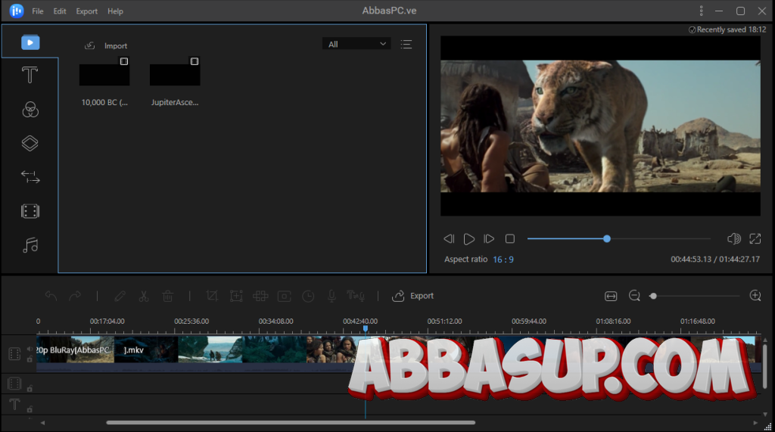Stop the preview playback
This screenshot has height=432, width=775.
[x=510, y=239]
